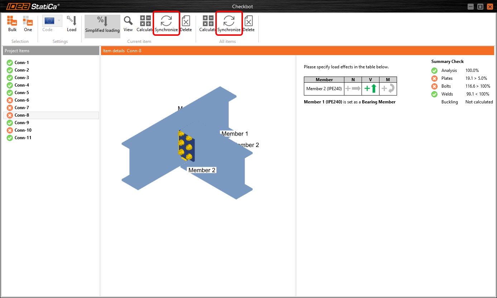
Task: Click the Member 1 label in the model
Action: (x=235, y=134)
